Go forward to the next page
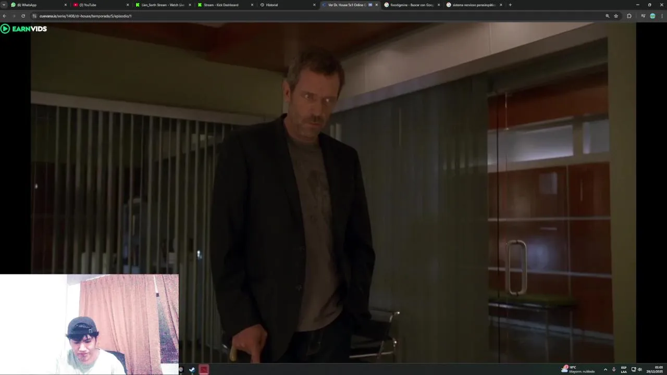 [x=14, y=16]
